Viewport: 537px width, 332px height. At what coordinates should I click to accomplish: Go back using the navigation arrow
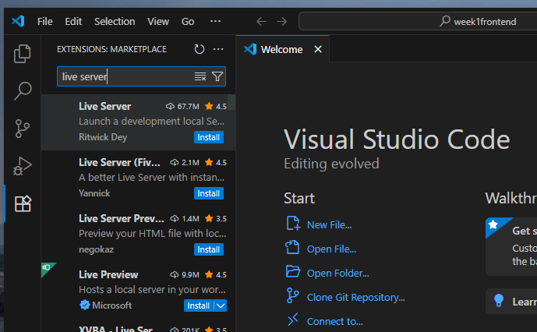tap(261, 22)
